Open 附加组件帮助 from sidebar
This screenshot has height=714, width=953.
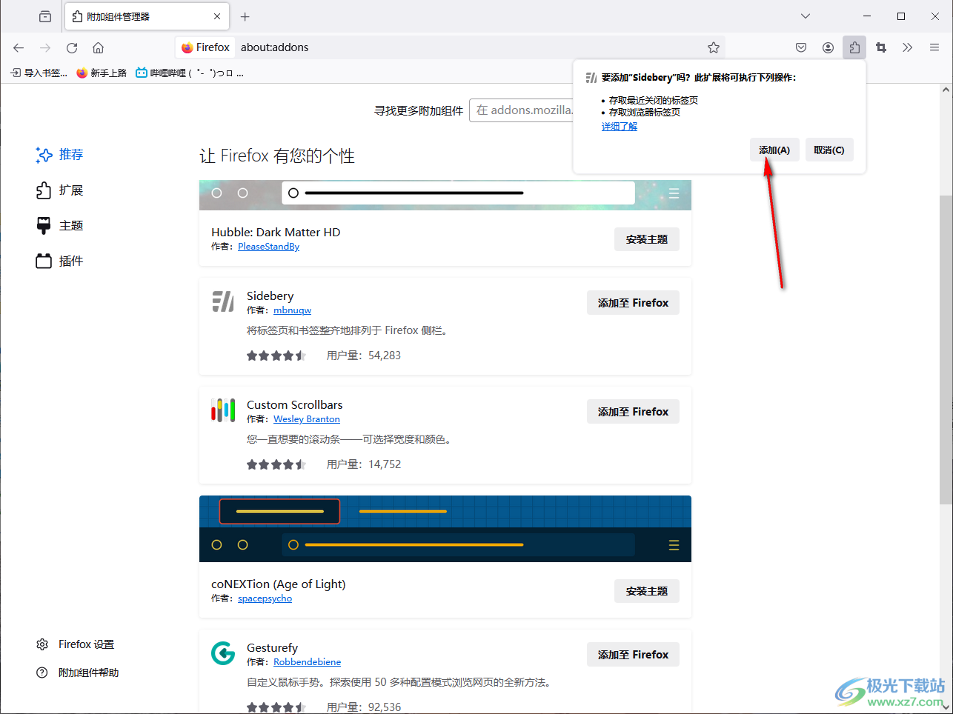[78, 673]
